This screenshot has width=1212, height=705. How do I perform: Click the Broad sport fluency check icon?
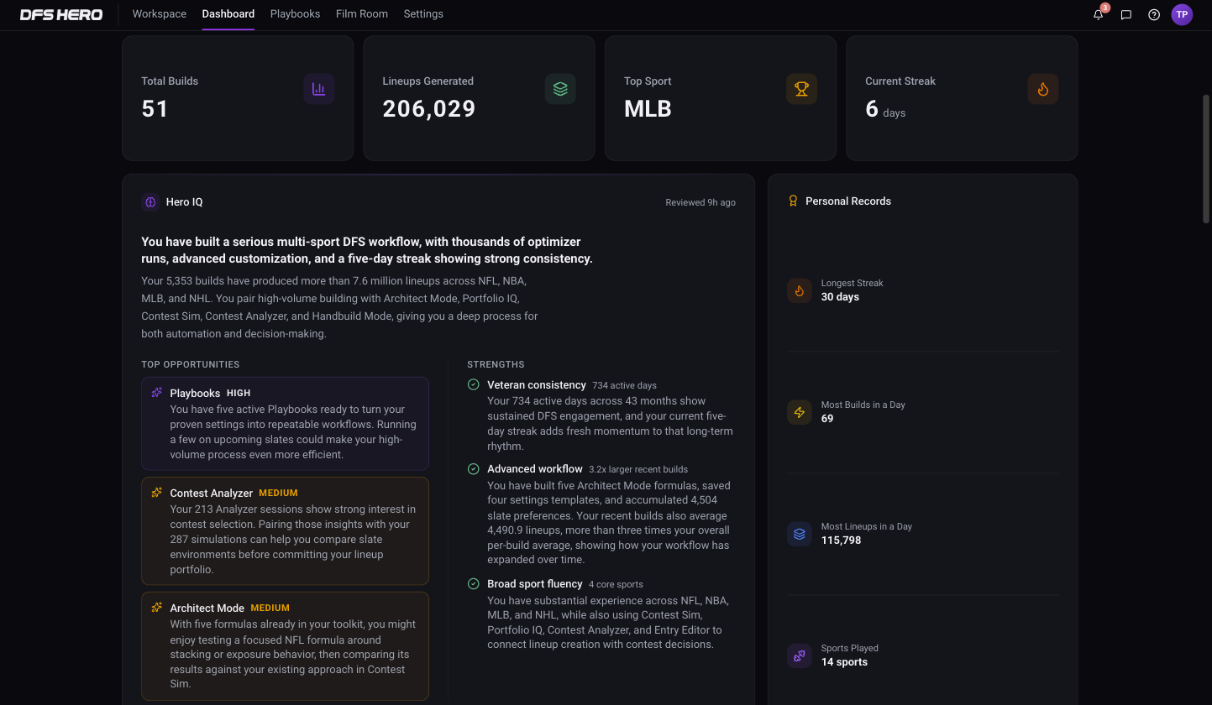[x=474, y=583]
